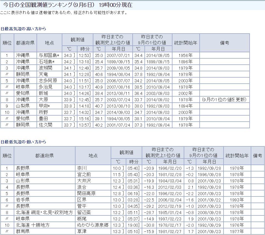The image size is (265, 235).
Task: Open the 与那国島 station link
Action: coord(48,56)
